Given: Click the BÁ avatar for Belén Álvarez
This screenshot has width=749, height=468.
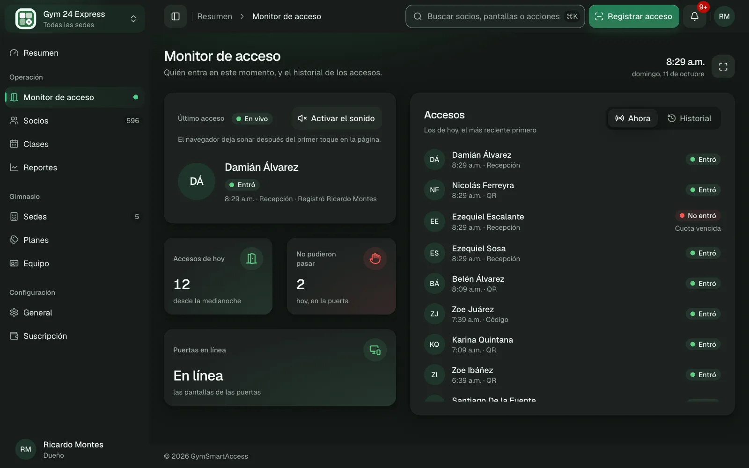Looking at the screenshot, I should (x=434, y=284).
